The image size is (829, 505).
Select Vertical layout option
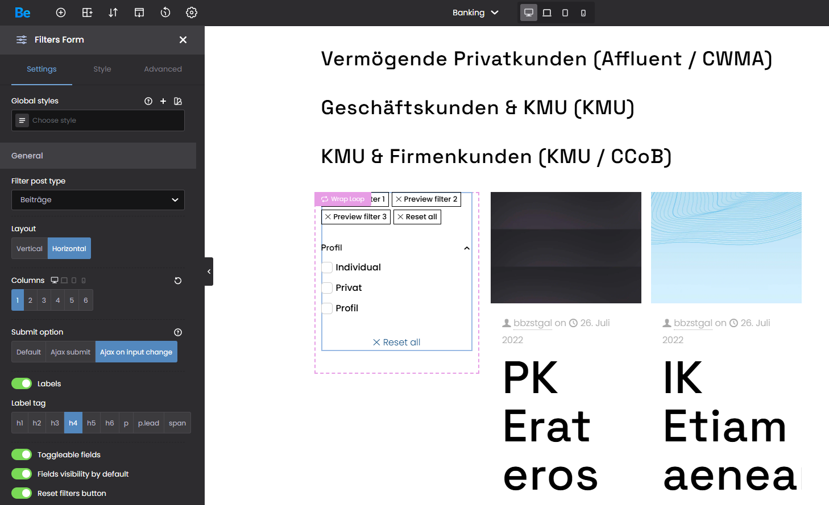pos(30,249)
